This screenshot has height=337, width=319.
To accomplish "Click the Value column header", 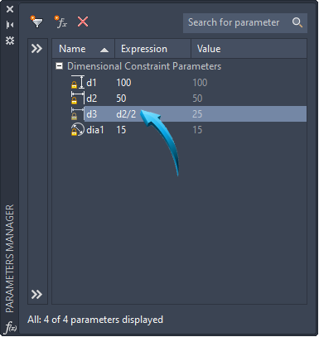I will (x=249, y=49).
